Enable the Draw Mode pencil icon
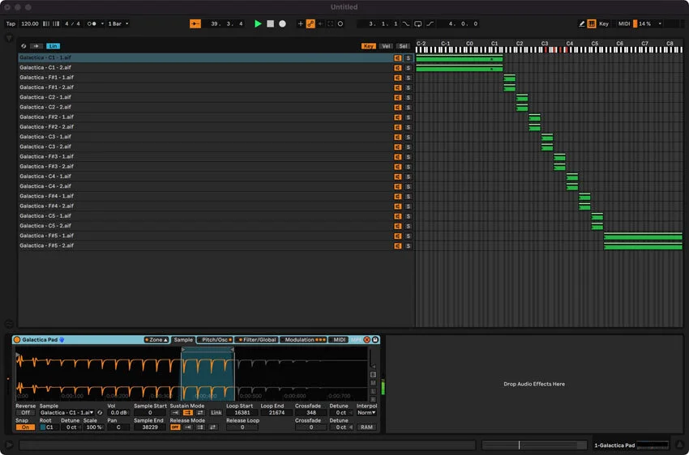The height and width of the screenshot is (455, 689). tap(582, 23)
